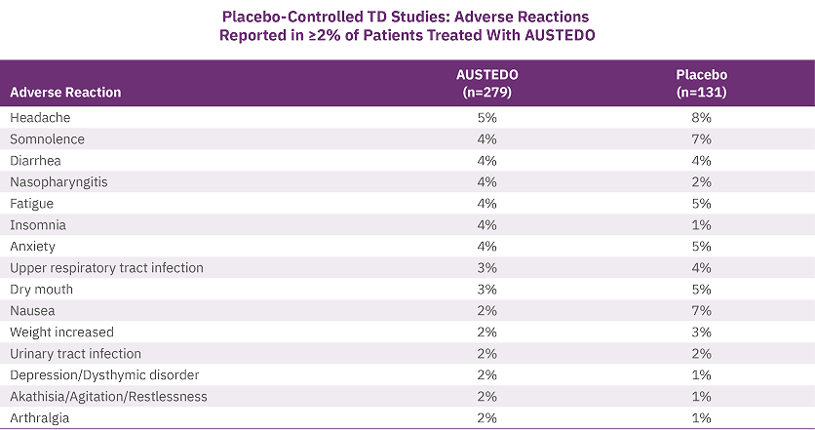
Task: Click Headache AUSTEDO 5% value
Action: pos(487,118)
